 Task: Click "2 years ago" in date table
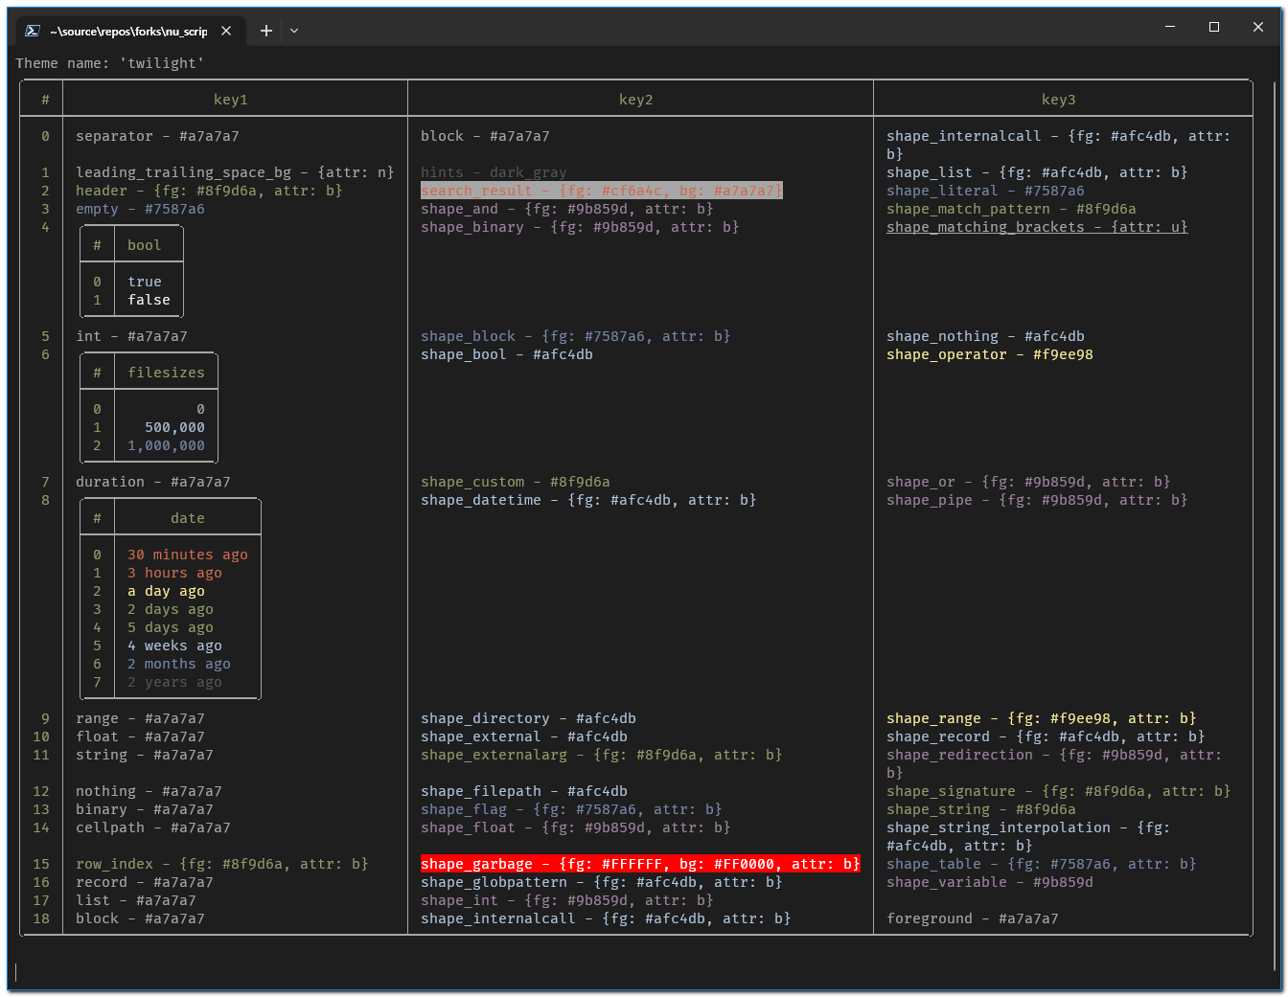pos(175,682)
